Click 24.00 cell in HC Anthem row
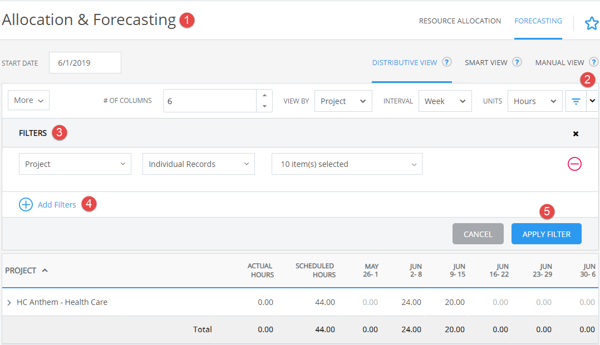The width and height of the screenshot is (600, 345). point(411,302)
